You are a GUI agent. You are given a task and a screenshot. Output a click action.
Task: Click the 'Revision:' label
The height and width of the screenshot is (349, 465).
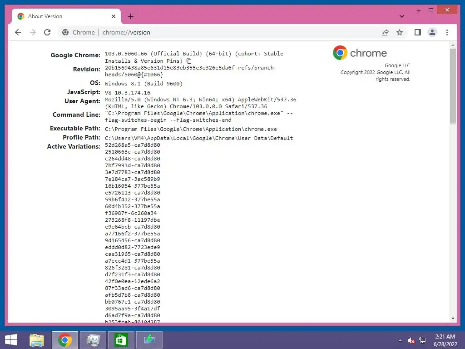87,69
